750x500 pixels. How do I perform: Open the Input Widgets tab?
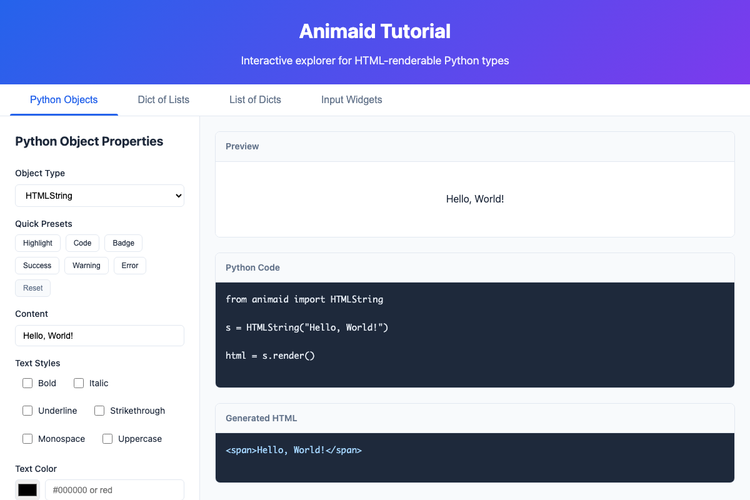[351, 100]
